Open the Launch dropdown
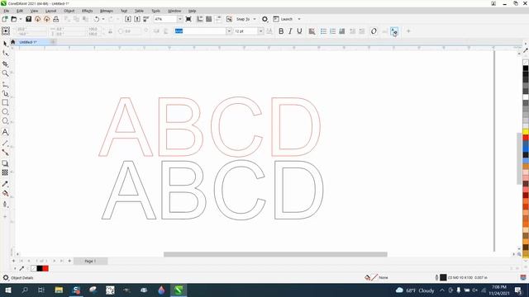The height and width of the screenshot is (297, 529). (299, 19)
